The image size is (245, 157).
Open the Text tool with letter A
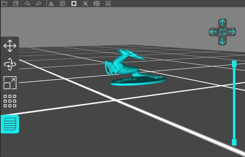(85, 3)
